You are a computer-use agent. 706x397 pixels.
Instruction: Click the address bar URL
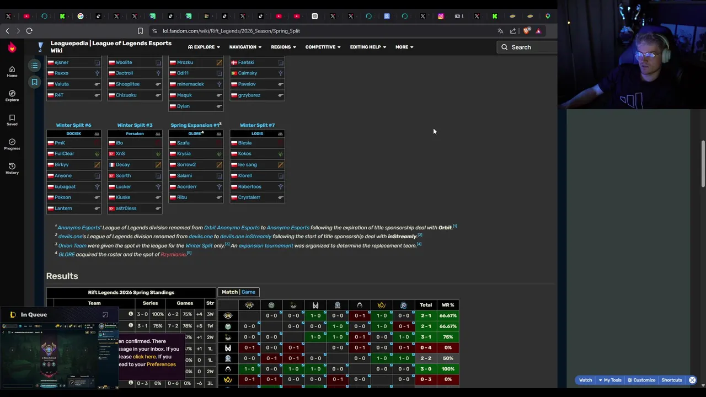pyautogui.click(x=231, y=31)
